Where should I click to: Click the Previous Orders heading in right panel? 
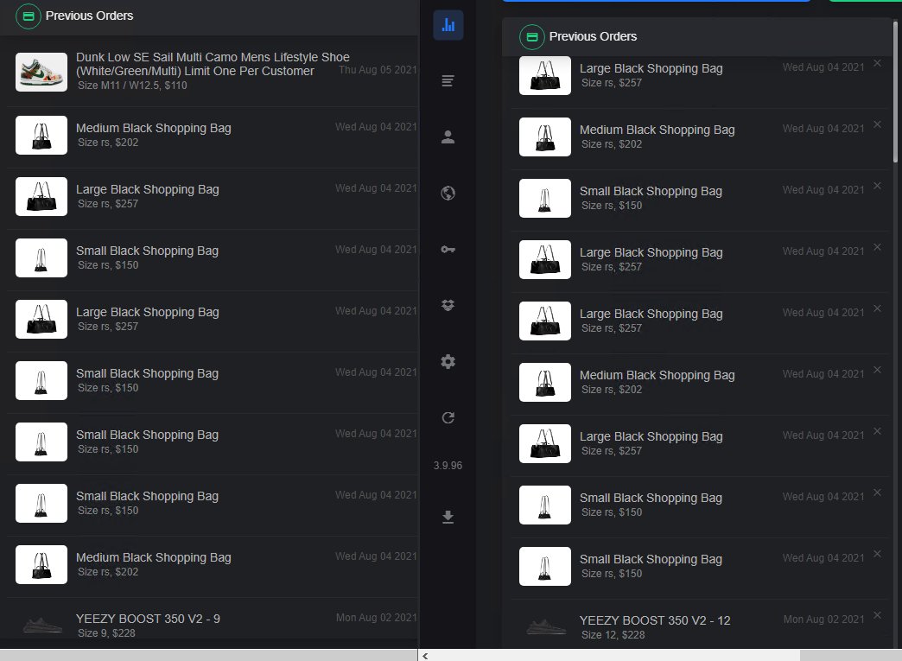click(593, 36)
